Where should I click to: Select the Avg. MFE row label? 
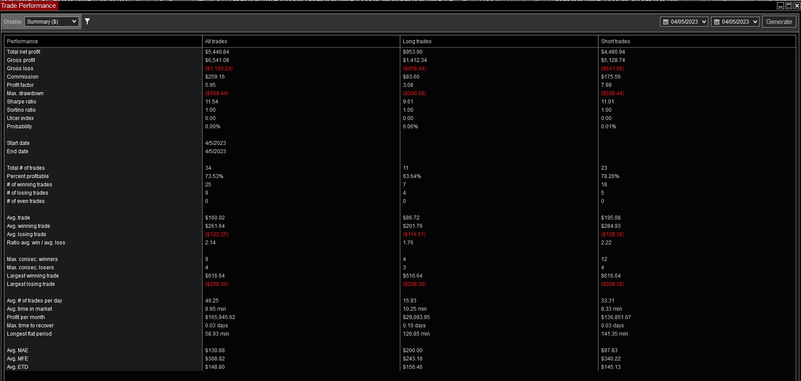click(x=17, y=359)
